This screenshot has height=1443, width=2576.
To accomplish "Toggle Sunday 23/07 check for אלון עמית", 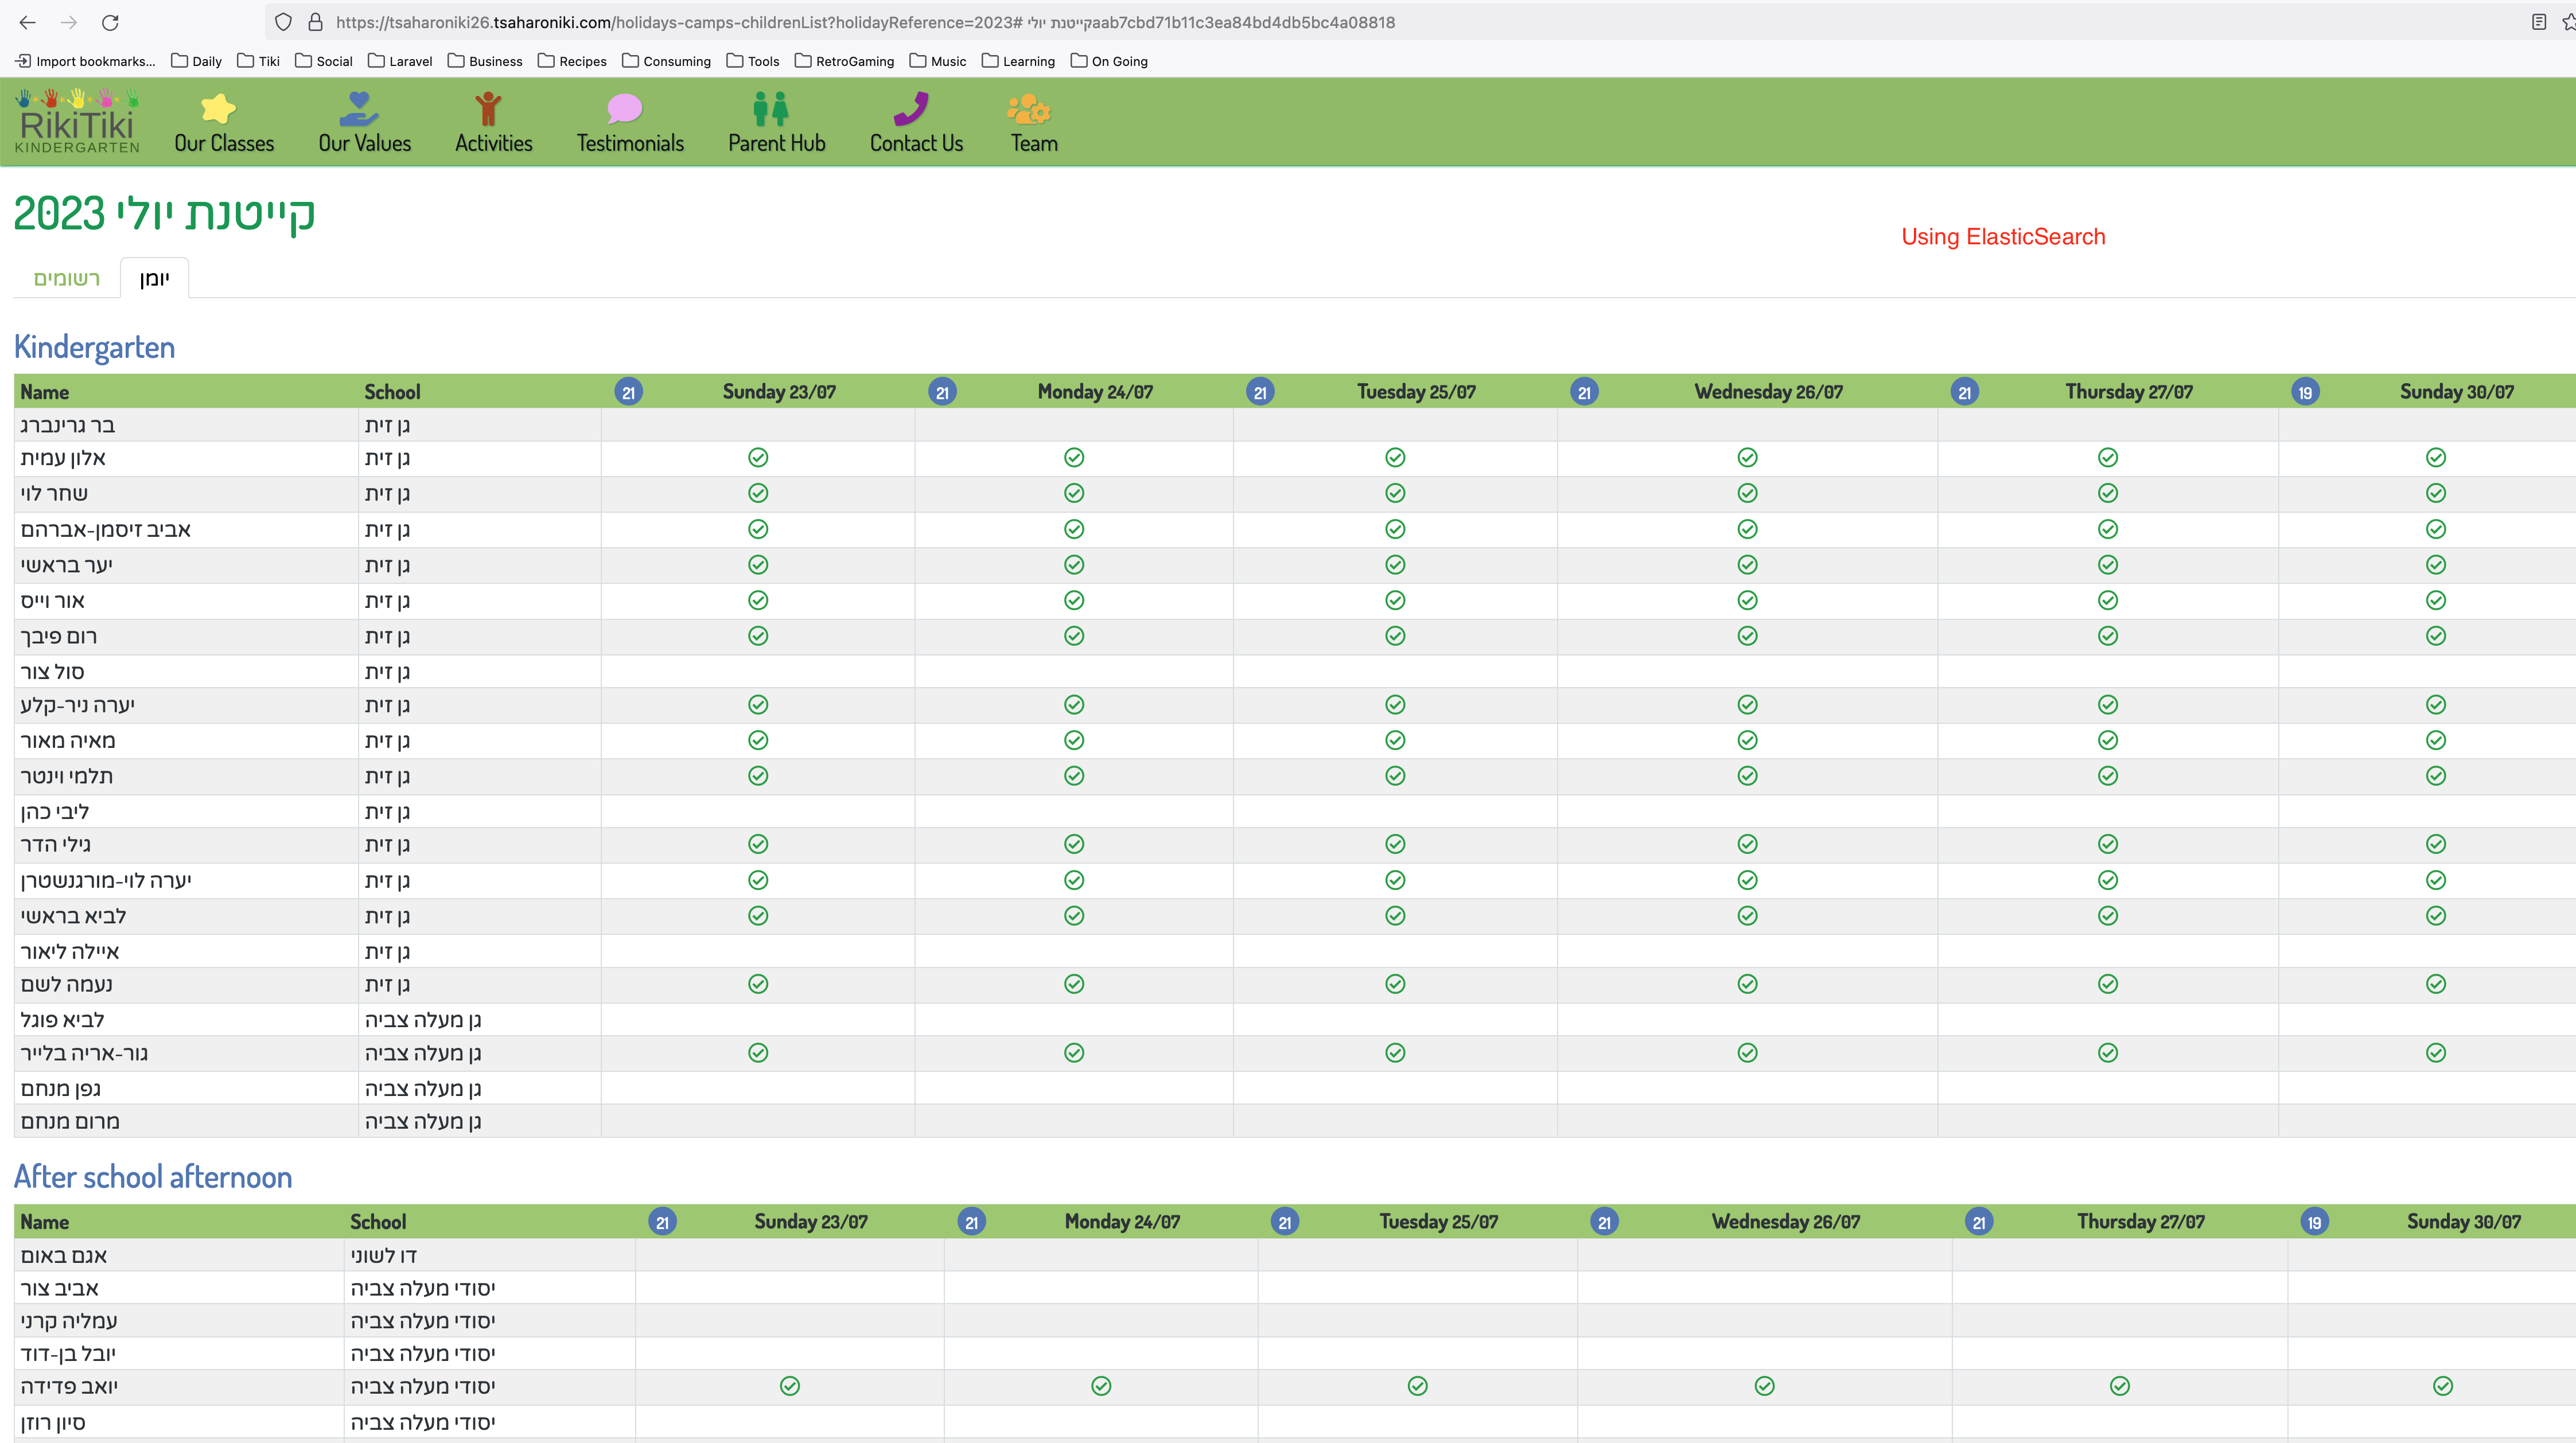I will click(x=758, y=457).
